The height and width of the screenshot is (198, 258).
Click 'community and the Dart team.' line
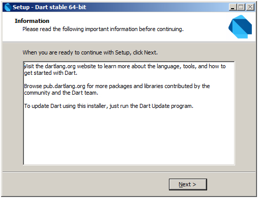[x=61, y=93]
